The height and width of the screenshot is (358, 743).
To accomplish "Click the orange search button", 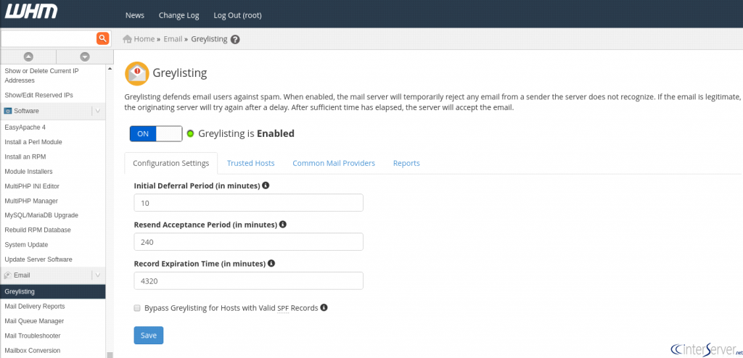I will pyautogui.click(x=103, y=38).
